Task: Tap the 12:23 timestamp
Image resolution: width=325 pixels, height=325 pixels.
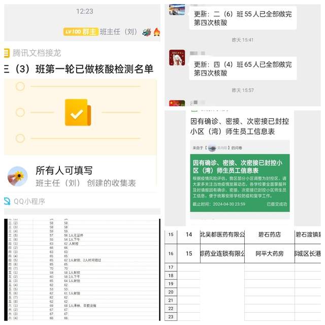Action: (85, 11)
